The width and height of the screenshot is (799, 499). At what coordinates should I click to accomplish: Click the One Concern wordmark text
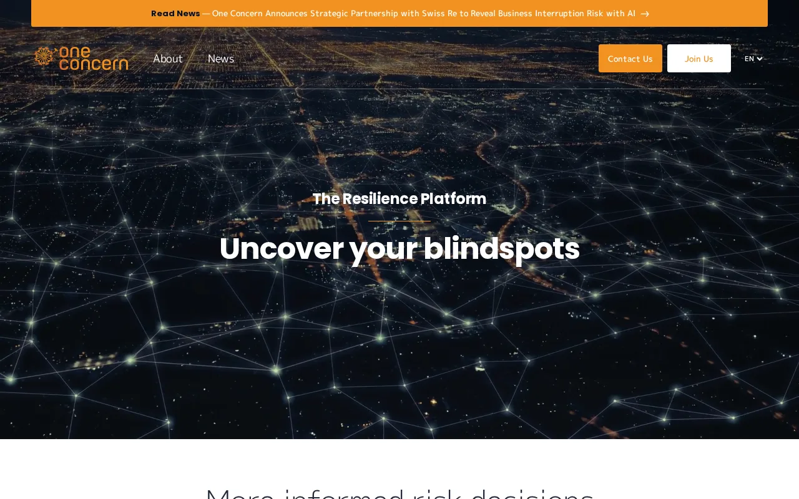[x=93, y=58]
